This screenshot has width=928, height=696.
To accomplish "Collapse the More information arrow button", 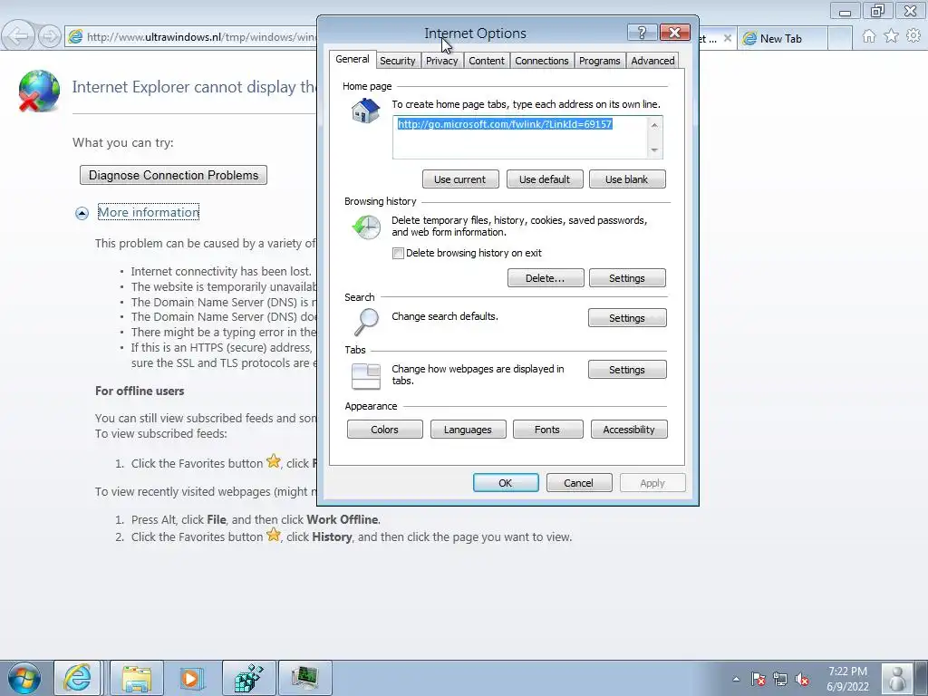I will [x=82, y=213].
